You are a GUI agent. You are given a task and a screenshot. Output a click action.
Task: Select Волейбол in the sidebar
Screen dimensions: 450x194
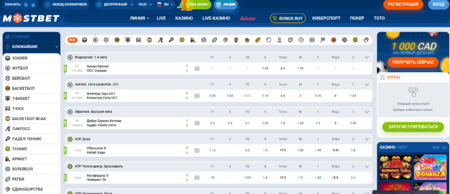click(32, 169)
